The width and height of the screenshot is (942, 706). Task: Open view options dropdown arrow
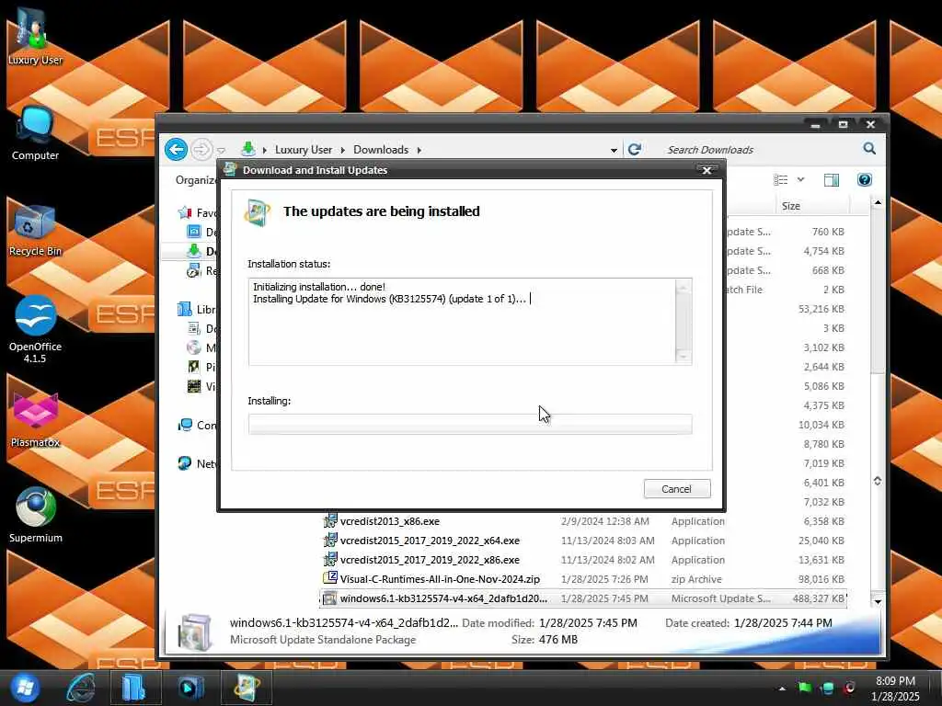coord(801,179)
